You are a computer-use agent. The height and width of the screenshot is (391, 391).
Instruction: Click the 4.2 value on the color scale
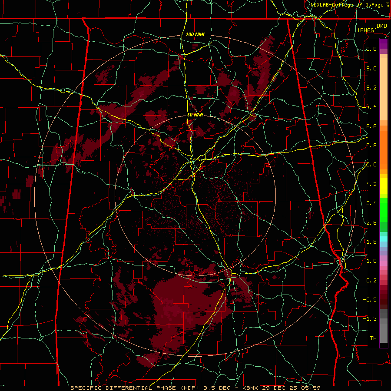(x=371, y=184)
